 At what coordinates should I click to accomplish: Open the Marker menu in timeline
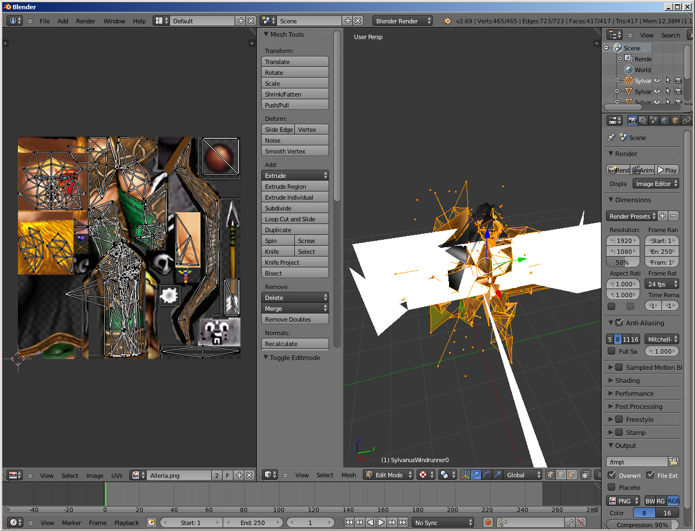click(71, 522)
